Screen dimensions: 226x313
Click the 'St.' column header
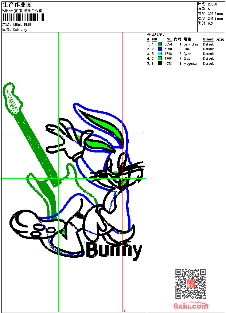tap(169, 39)
